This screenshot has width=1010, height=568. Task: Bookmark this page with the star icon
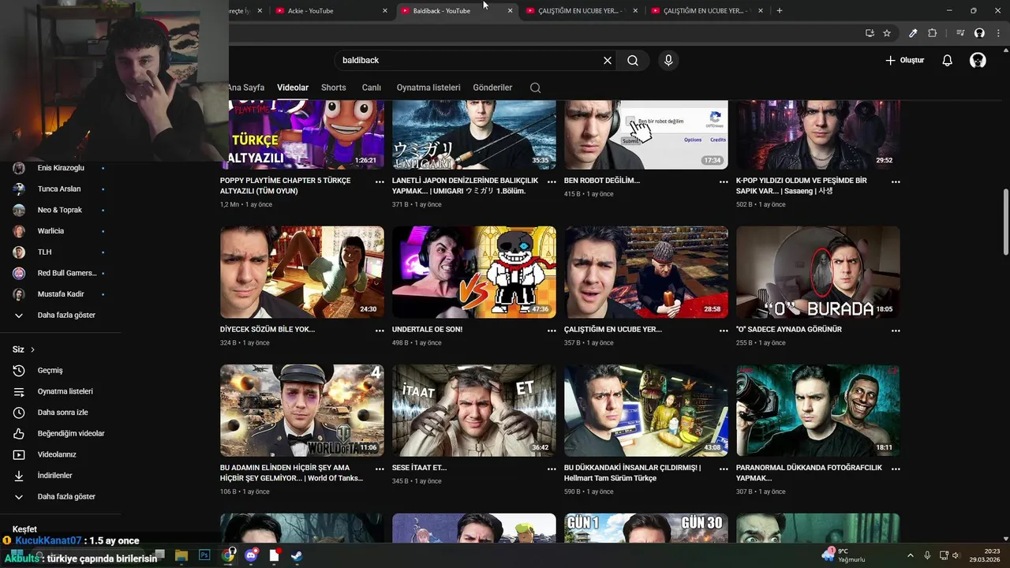pos(887,33)
